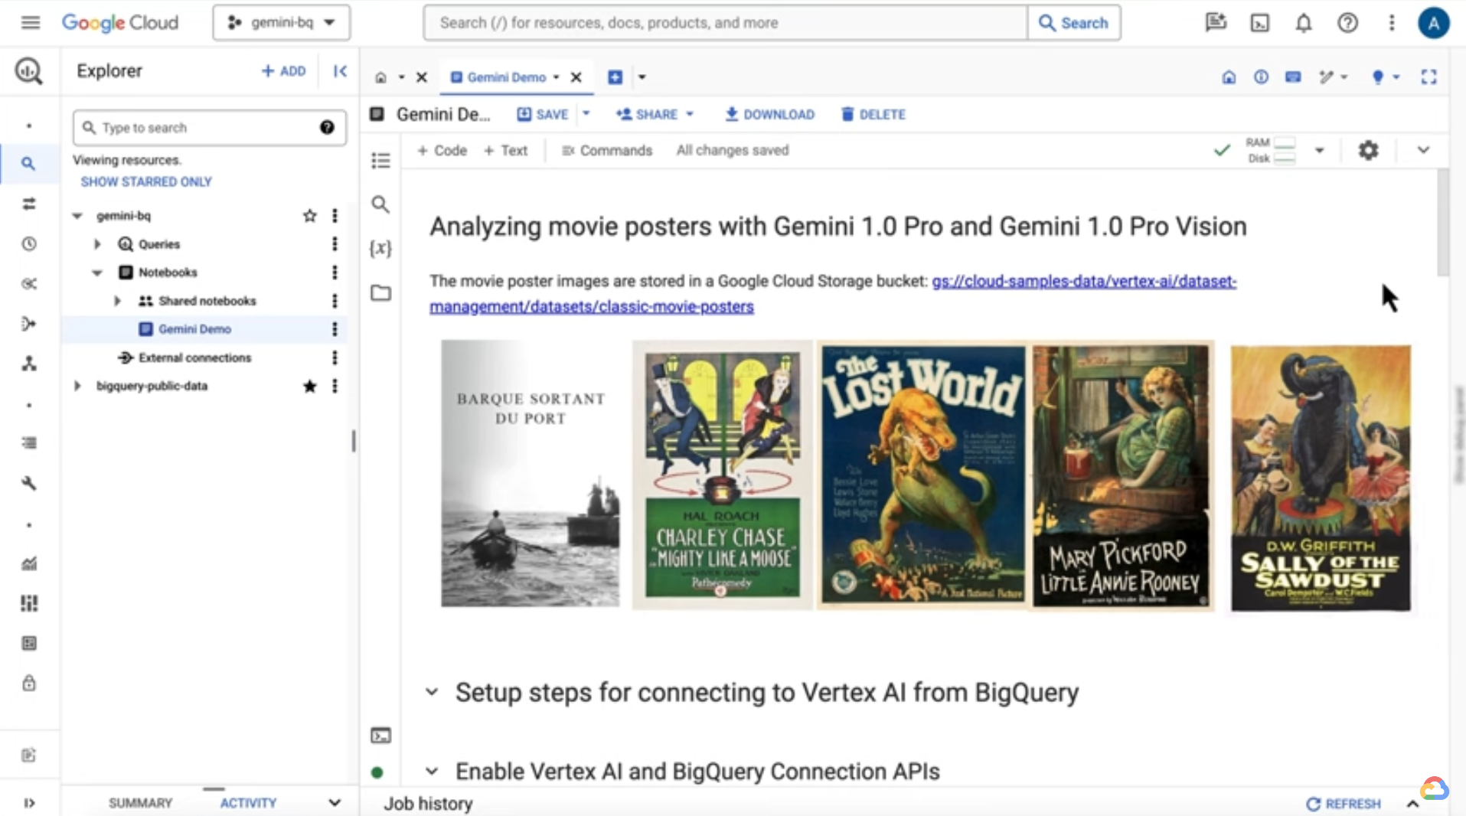The width and height of the screenshot is (1466, 816).
Task: Add a Code cell
Action: click(x=442, y=150)
